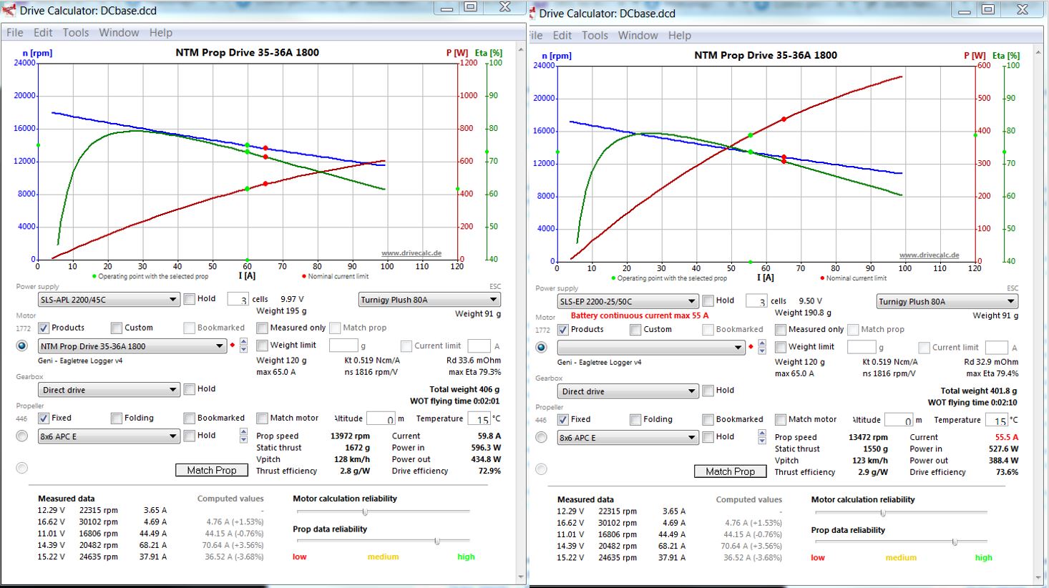The width and height of the screenshot is (1049, 588).
Task: Open Turnigy Plush 80A dropdown in right window
Action: (946, 301)
